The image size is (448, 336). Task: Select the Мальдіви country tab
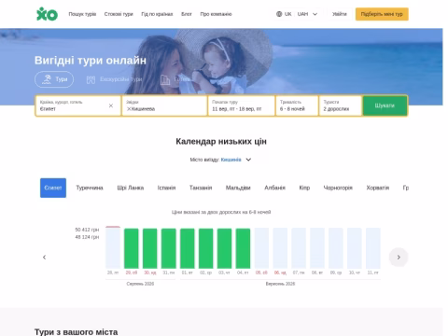click(x=238, y=188)
